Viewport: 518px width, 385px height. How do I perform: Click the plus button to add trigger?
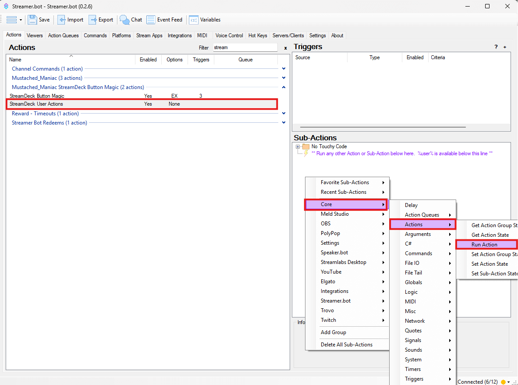[505, 47]
